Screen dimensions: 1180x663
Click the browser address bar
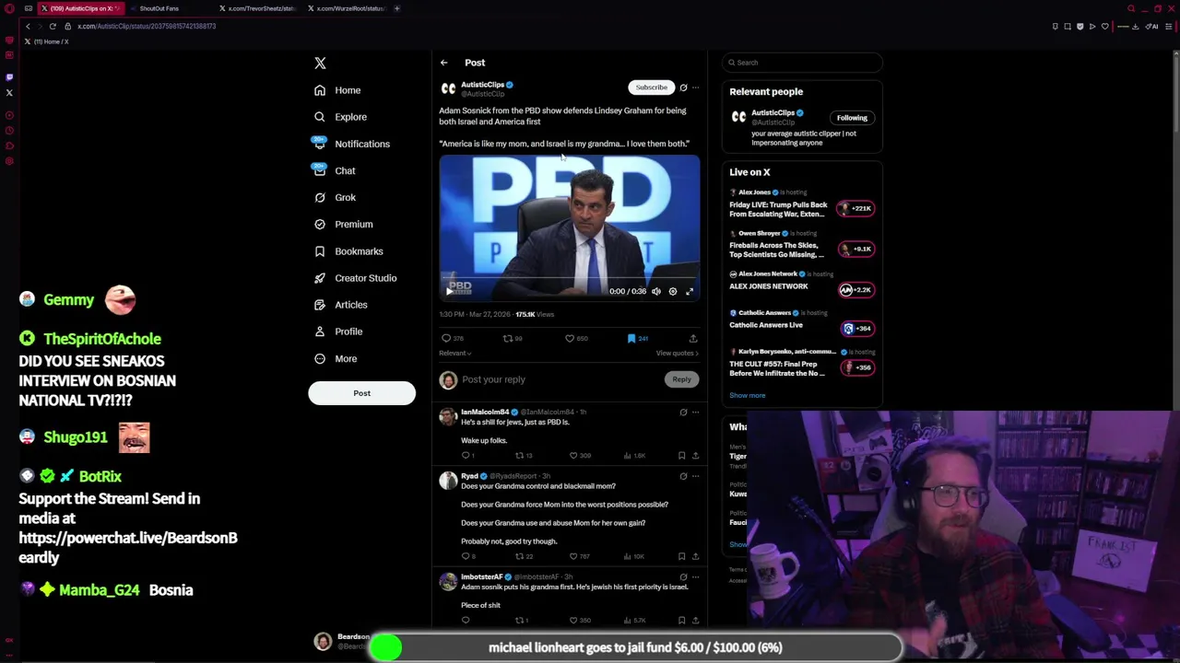click(x=553, y=26)
